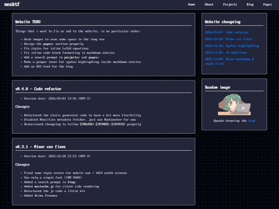Viewport: 279px width, 209px height.
Task: Click TODO item 'Make a proper lexer'
Action: click(82, 62)
